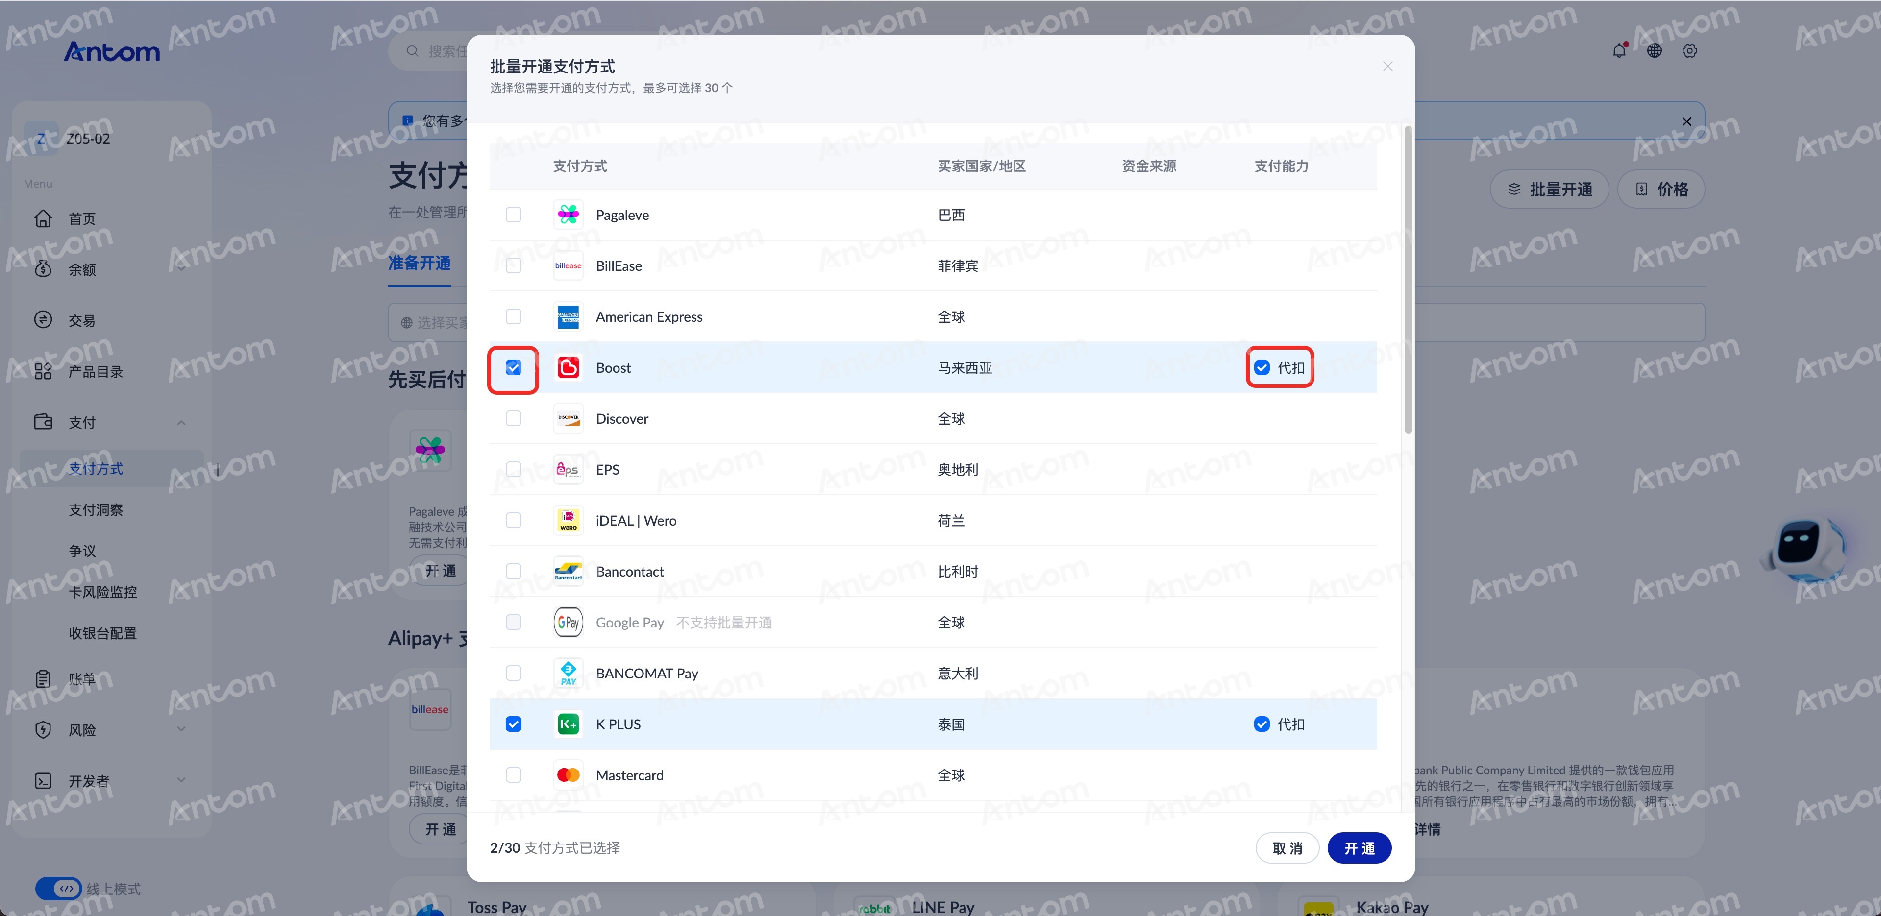Open the settings gear icon
This screenshot has height=916, width=1881.
(x=1690, y=50)
